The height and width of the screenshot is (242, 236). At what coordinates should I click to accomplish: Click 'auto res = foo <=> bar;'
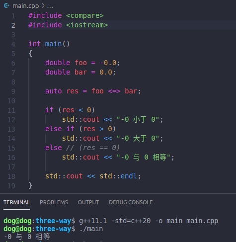coord(93,91)
